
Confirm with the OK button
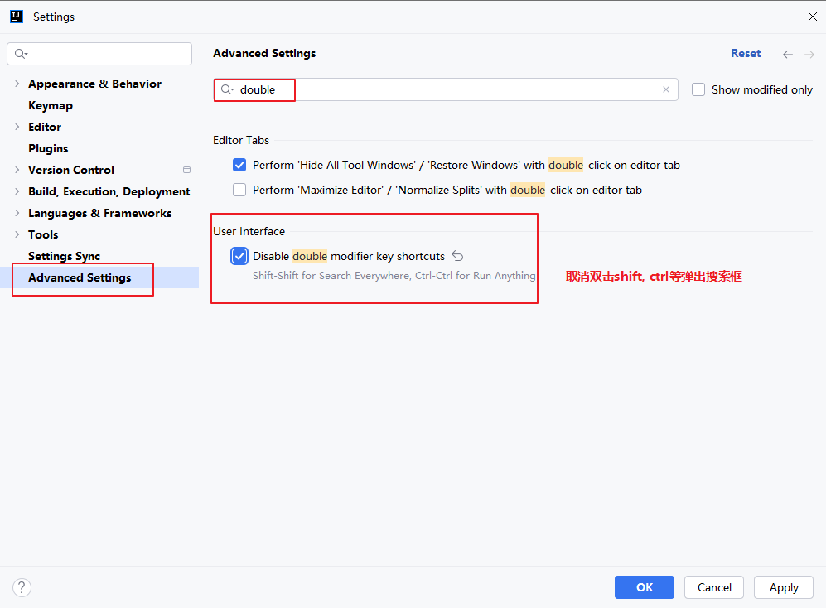pos(645,587)
